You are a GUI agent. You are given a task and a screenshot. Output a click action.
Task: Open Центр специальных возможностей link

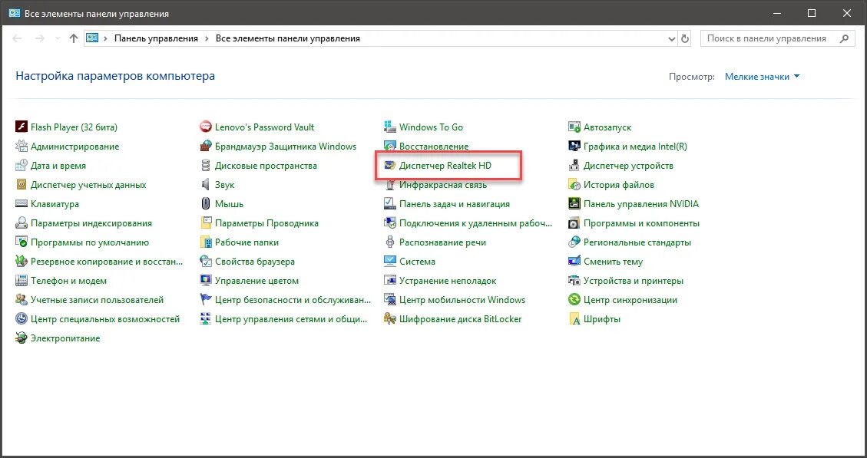pos(105,319)
